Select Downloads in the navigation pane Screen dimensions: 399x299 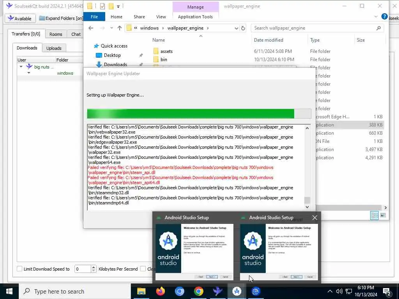tap(115, 64)
